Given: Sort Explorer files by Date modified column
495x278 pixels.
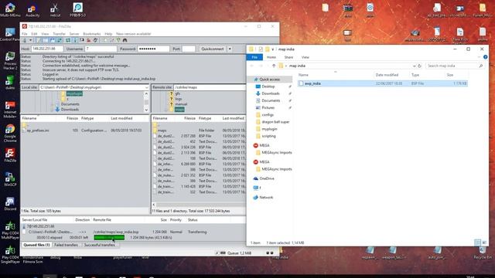Looking at the screenshot, I should 387,75.
